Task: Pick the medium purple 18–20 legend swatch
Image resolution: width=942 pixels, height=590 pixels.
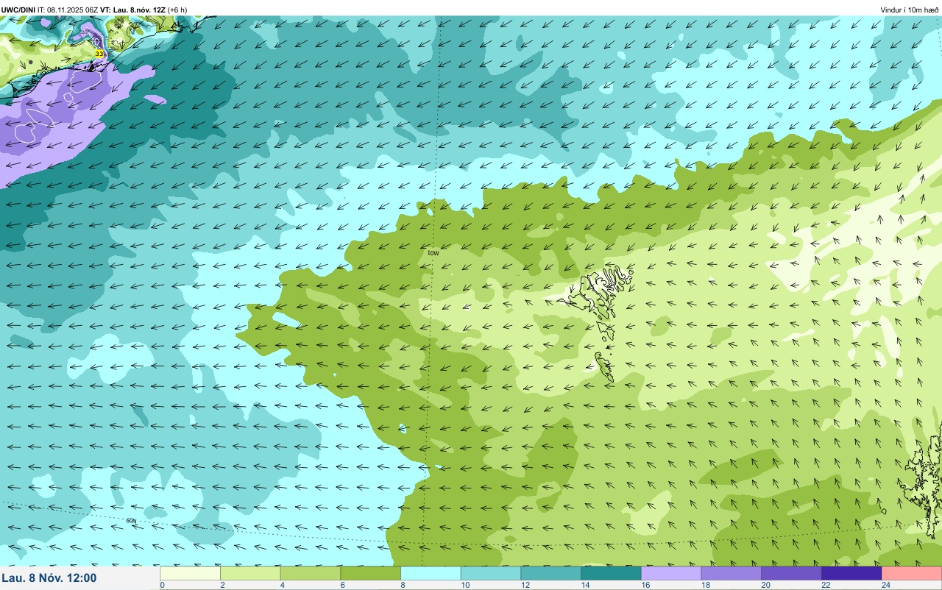Action: (732, 573)
